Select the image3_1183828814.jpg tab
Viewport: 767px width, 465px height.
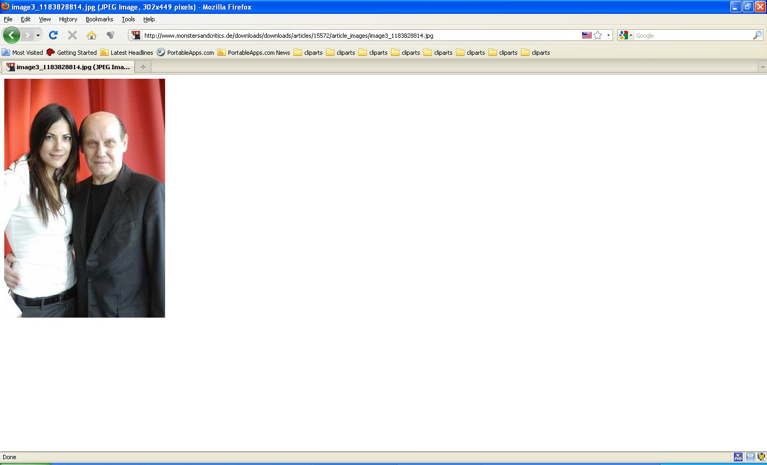[68, 67]
